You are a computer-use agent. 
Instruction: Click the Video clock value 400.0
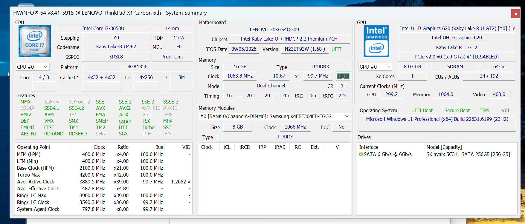tap(499, 95)
